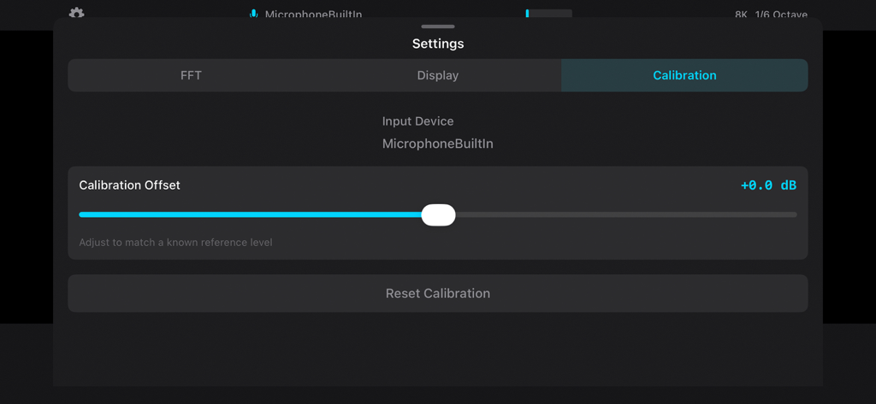876x404 pixels.
Task: Select the Calibration tab
Action: (x=684, y=75)
